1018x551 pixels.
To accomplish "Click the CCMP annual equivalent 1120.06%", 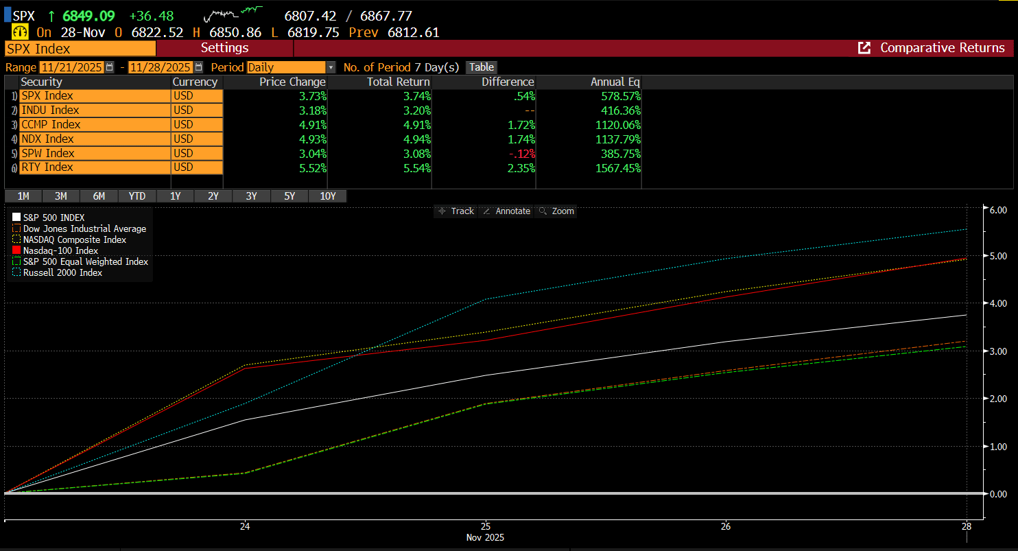I will click(617, 125).
